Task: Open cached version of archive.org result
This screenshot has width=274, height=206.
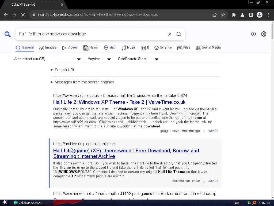Action: [x=213, y=181]
